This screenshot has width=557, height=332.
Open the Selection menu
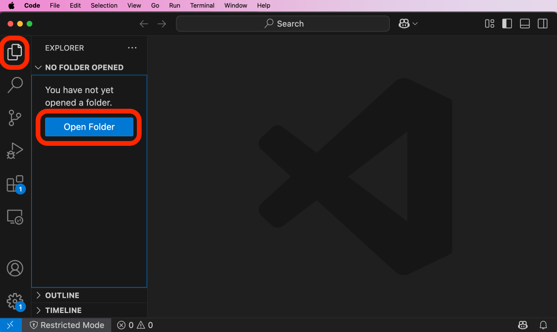pyautogui.click(x=104, y=6)
